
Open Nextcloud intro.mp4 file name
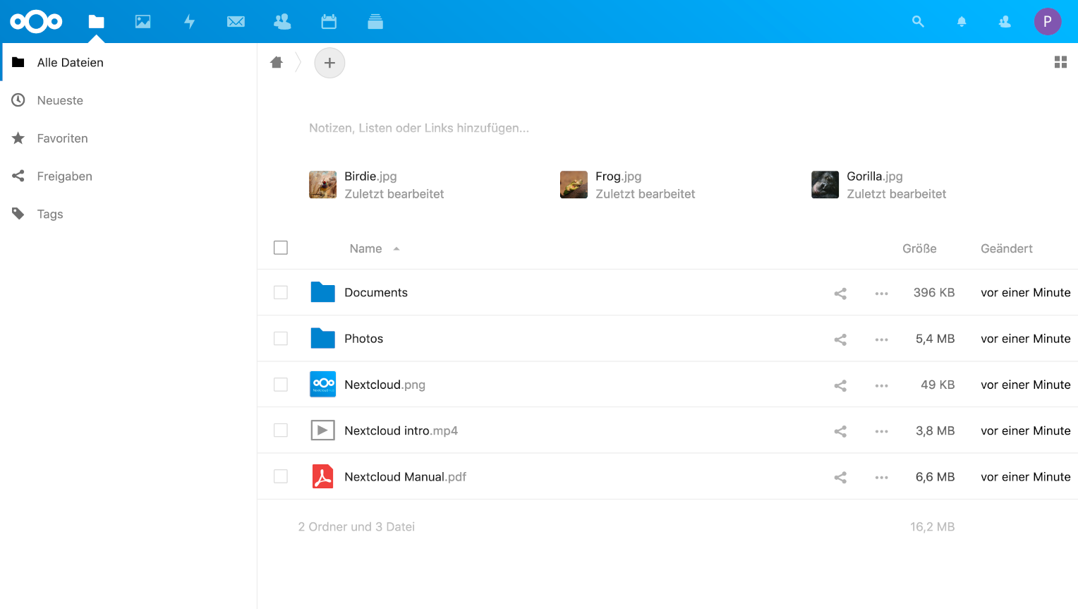point(401,430)
